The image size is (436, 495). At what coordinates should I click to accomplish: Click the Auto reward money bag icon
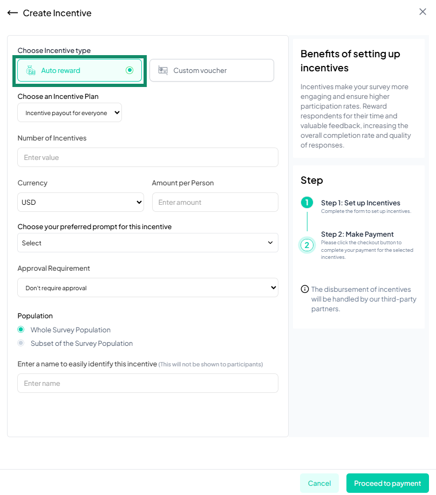click(32, 70)
